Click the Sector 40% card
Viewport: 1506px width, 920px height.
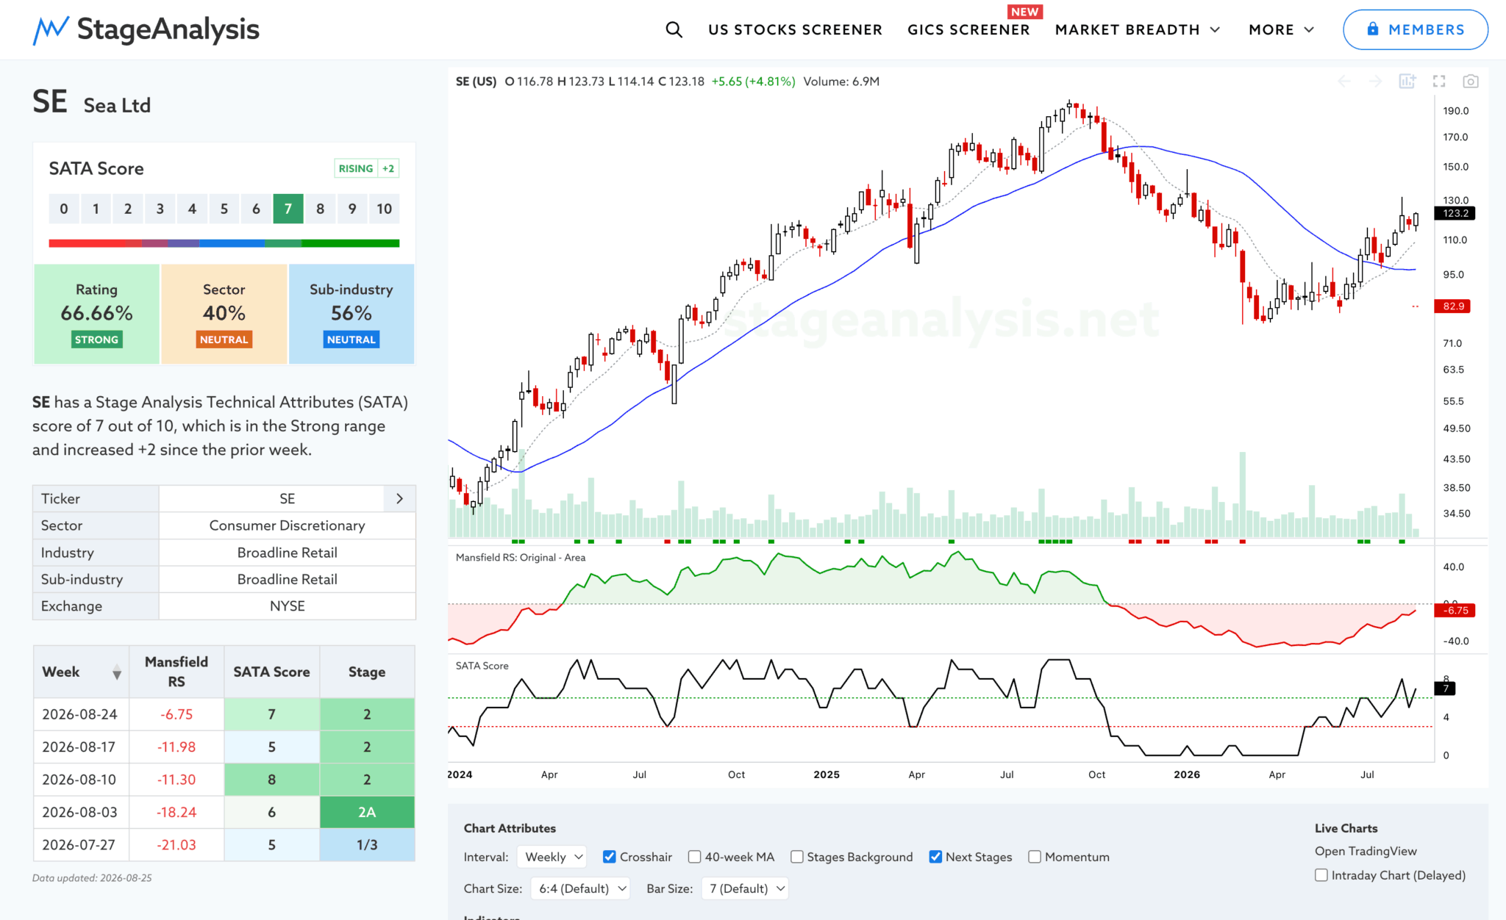(224, 314)
